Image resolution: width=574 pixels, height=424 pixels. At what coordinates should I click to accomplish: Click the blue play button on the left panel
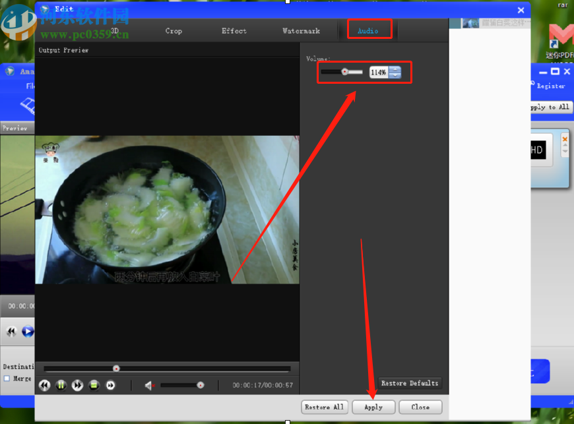[x=27, y=332]
